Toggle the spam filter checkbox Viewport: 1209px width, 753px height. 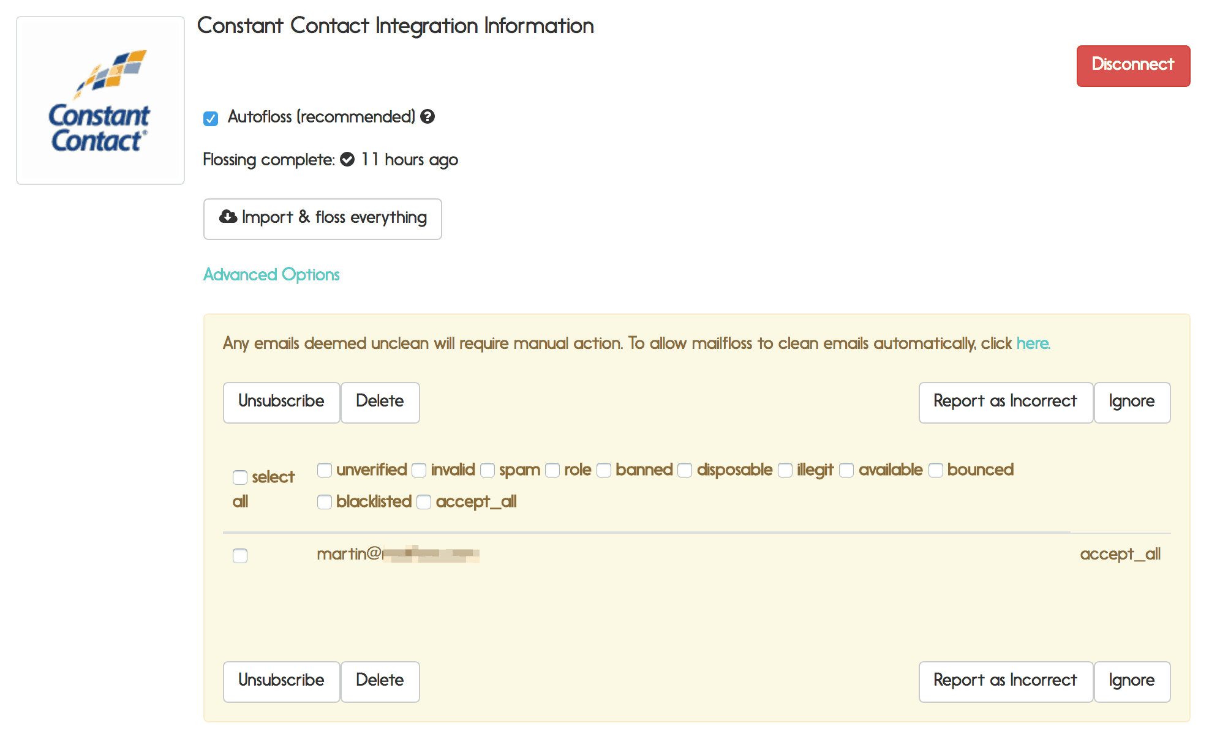pos(488,470)
